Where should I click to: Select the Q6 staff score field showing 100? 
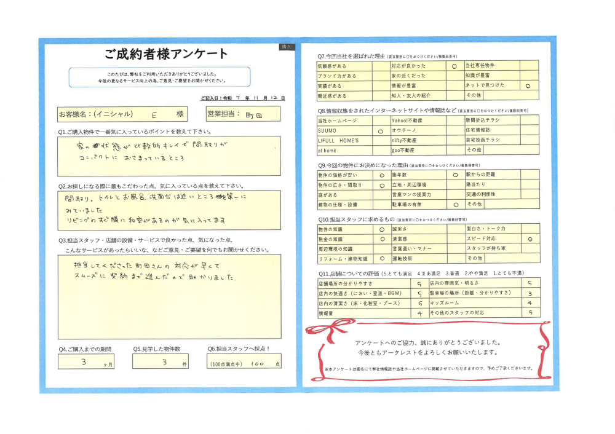tap(244, 363)
